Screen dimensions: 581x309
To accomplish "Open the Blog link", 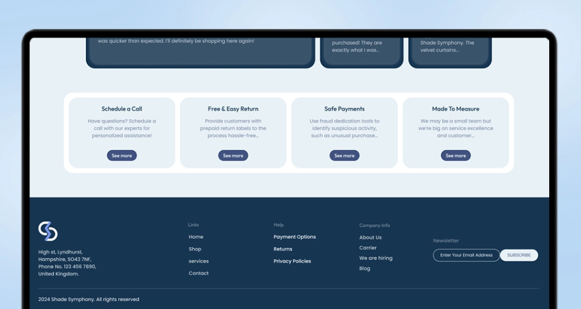I will coord(365,269).
